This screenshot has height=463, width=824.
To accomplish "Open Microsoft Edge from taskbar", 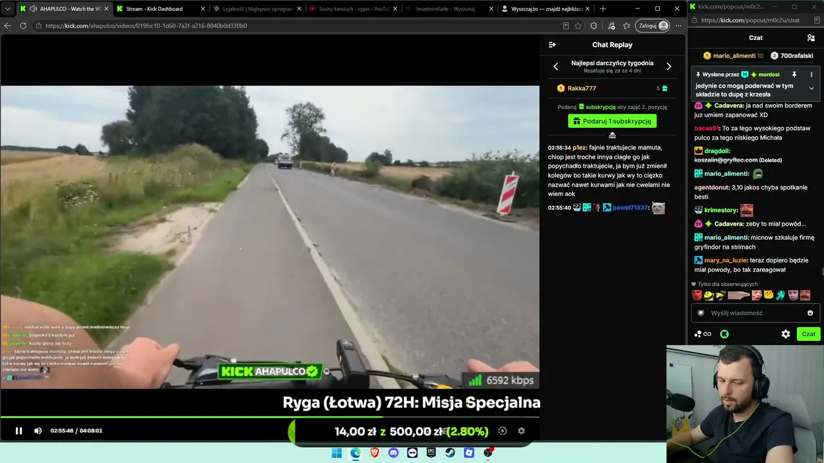I will pyautogui.click(x=356, y=453).
